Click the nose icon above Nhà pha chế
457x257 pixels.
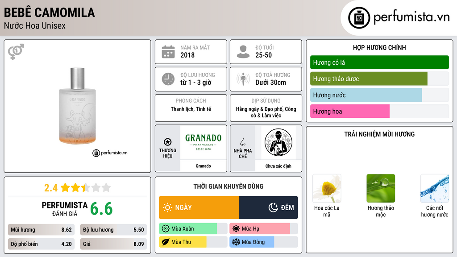click(x=242, y=142)
